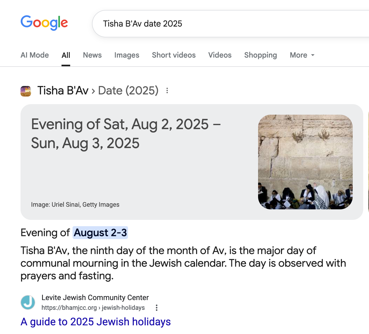The image size is (369, 334).
Task: Open the Images tab
Action: point(127,55)
